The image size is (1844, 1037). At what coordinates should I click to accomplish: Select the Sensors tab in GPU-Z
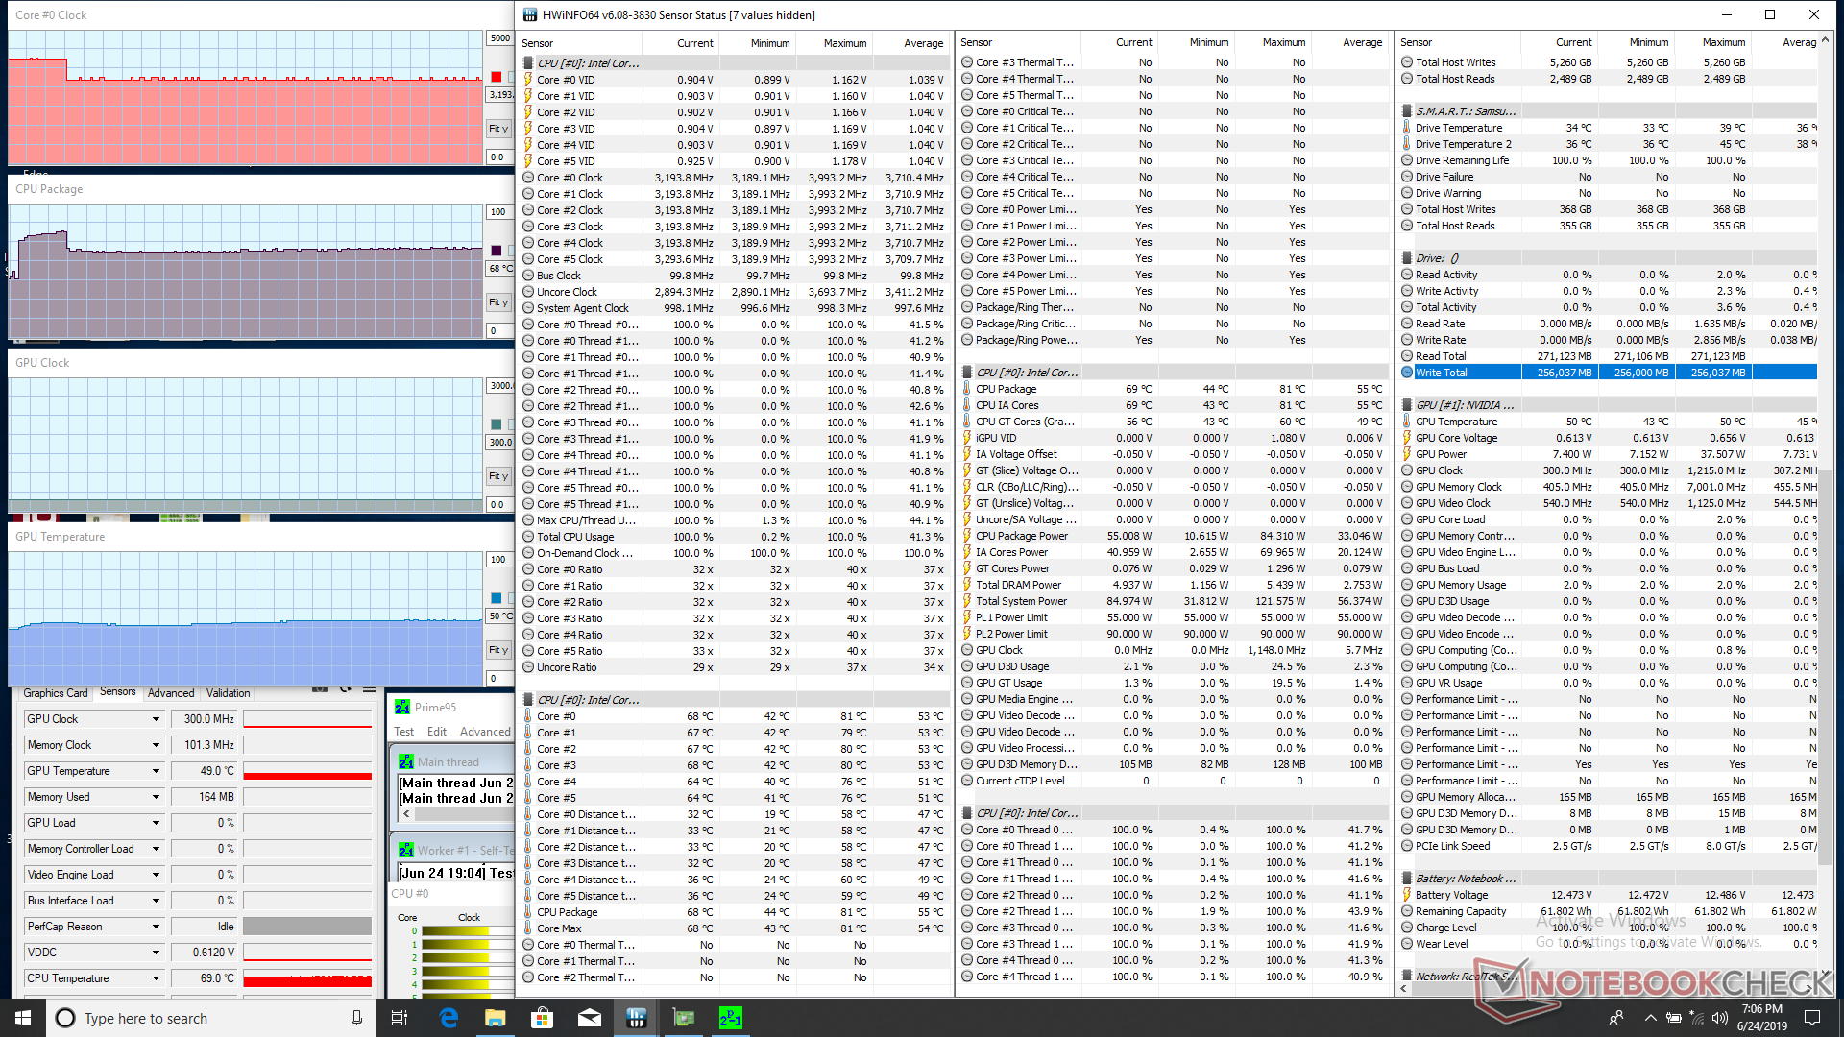(x=118, y=692)
